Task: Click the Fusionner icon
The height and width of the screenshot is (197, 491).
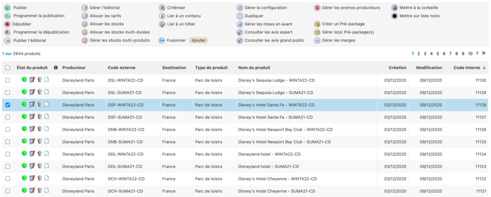Action: pos(162,40)
